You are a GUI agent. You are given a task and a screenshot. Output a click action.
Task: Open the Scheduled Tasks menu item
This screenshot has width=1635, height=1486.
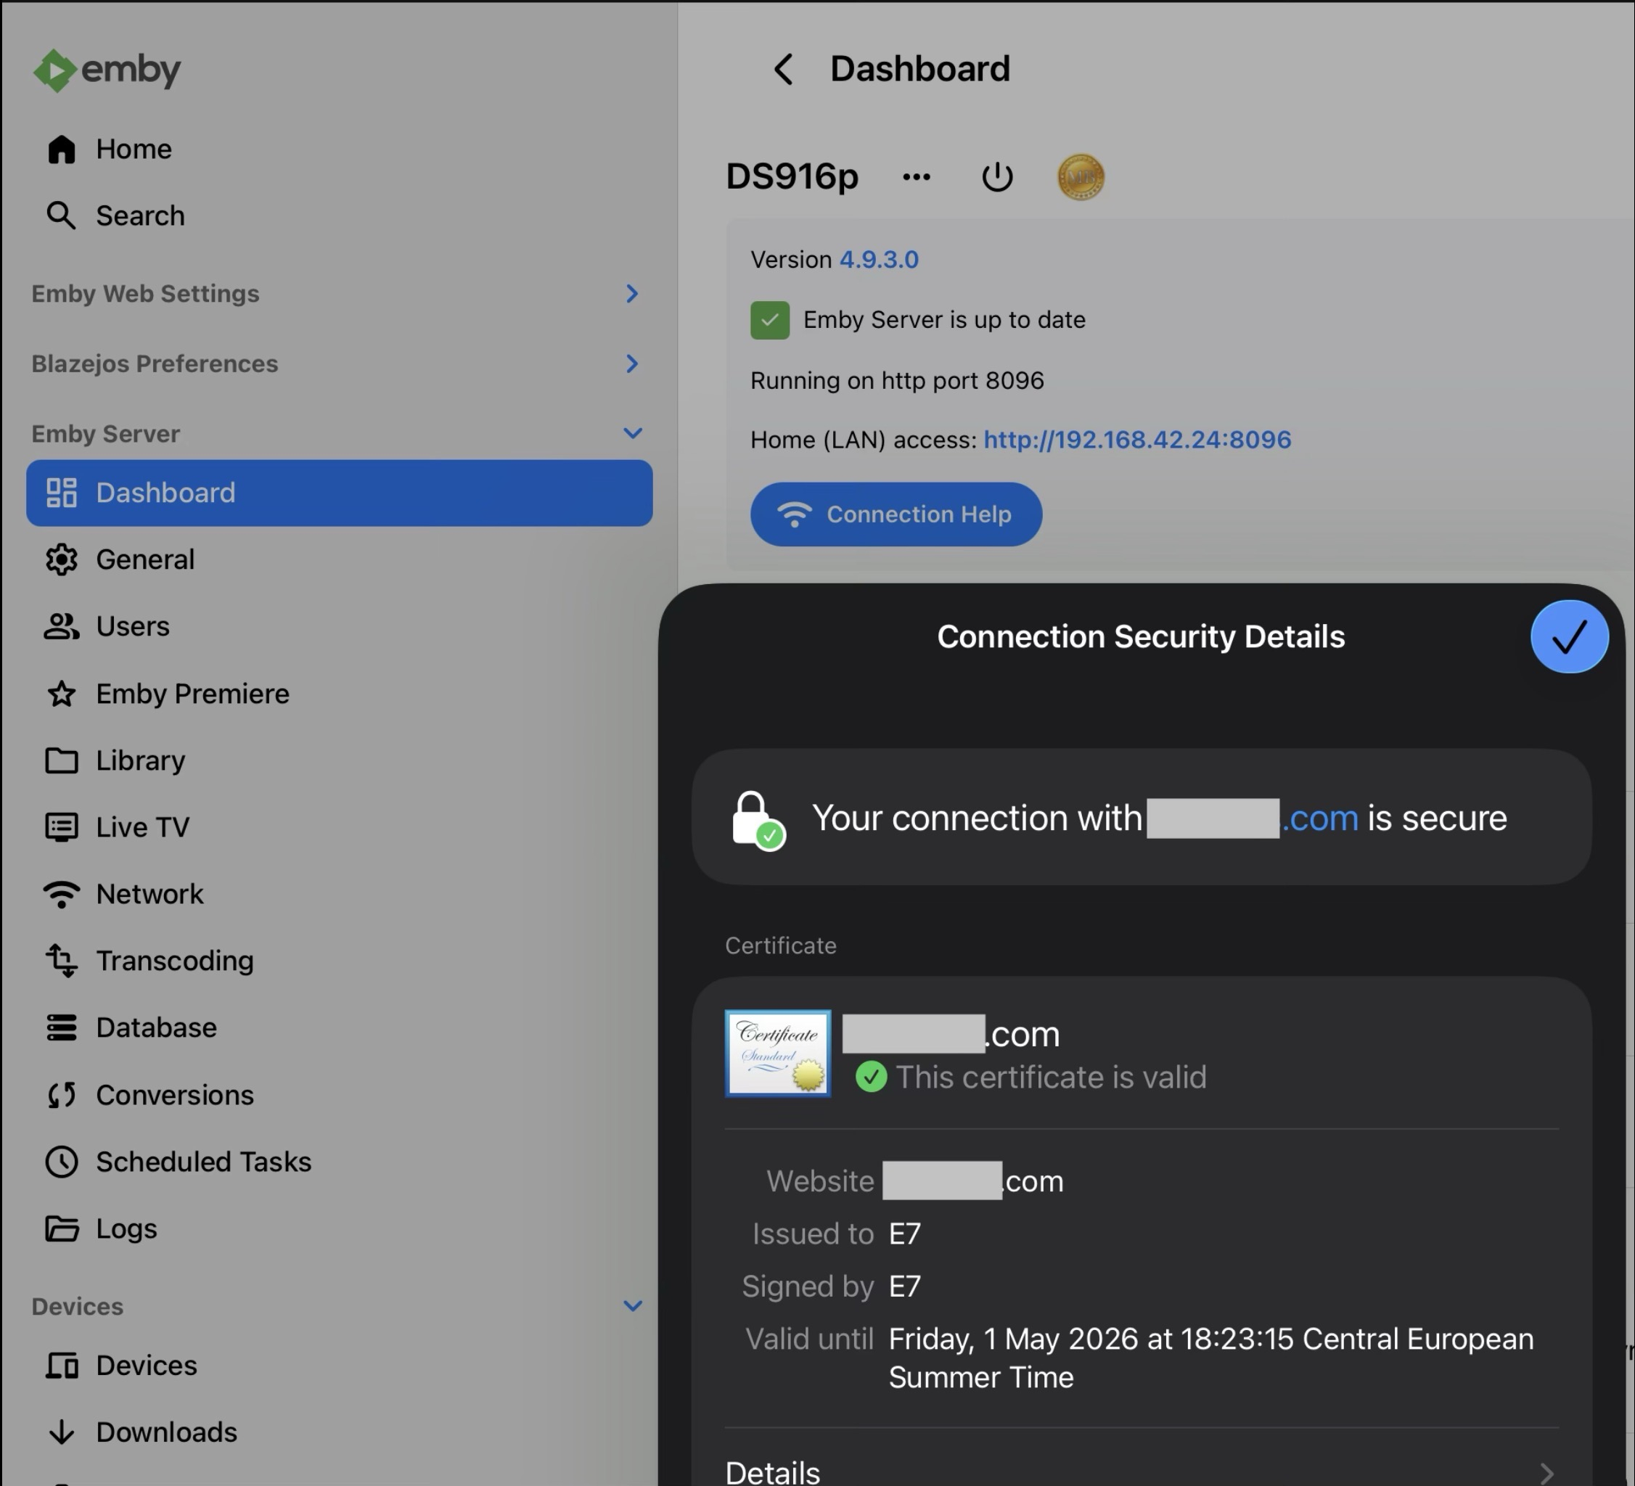[x=202, y=1162]
